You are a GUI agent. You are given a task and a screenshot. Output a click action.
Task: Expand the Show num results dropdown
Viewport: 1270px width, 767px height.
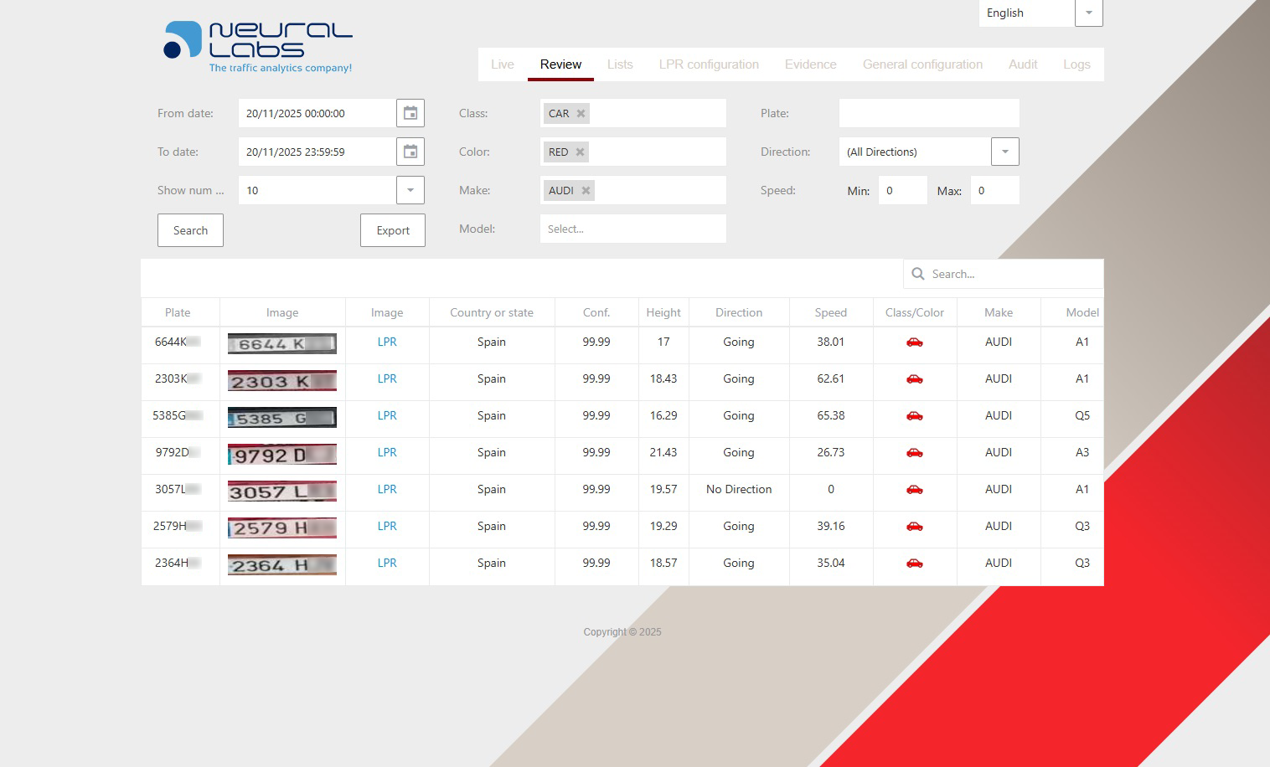[410, 190]
